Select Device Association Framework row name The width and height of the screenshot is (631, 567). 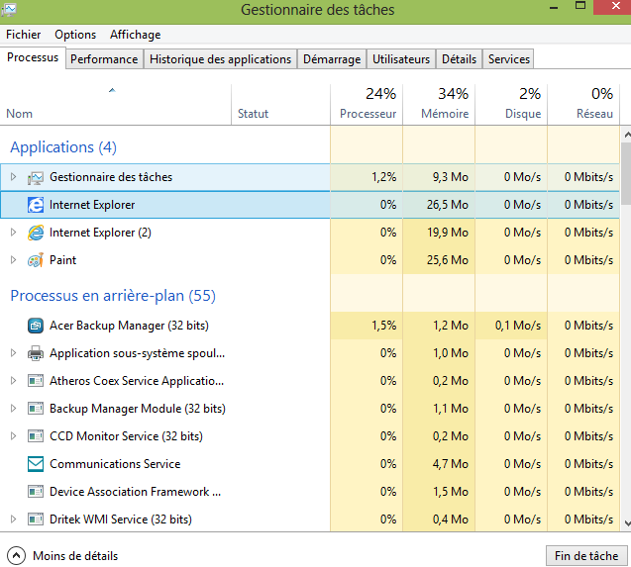coord(135,492)
